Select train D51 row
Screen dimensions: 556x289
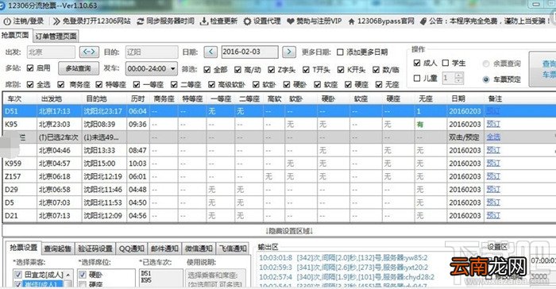pos(279,111)
